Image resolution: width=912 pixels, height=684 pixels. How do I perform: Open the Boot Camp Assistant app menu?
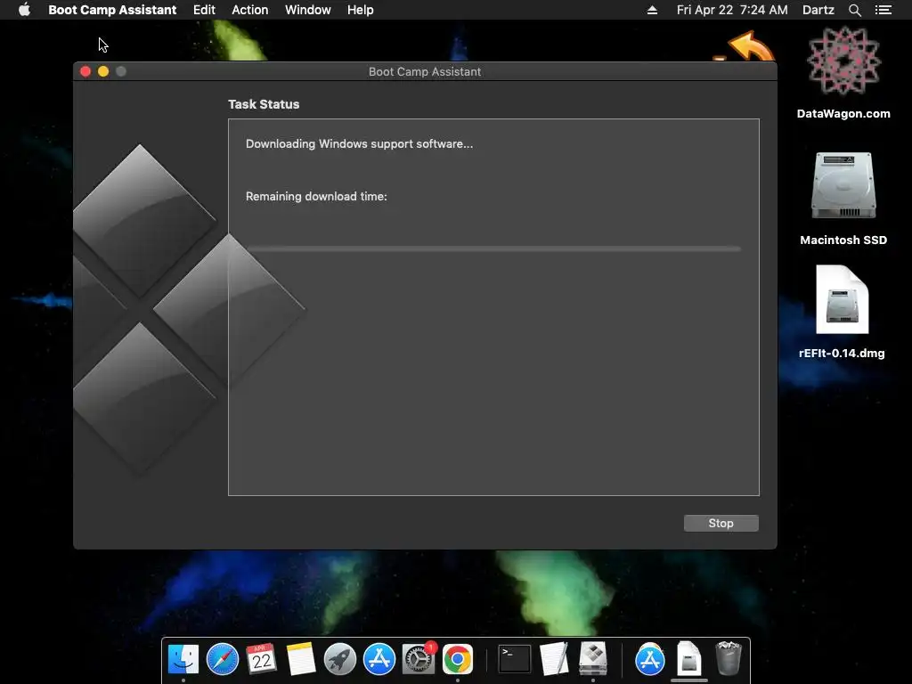(112, 10)
